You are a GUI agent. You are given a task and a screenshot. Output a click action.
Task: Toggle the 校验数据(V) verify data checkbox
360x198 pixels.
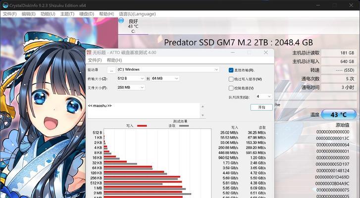(x=231, y=88)
